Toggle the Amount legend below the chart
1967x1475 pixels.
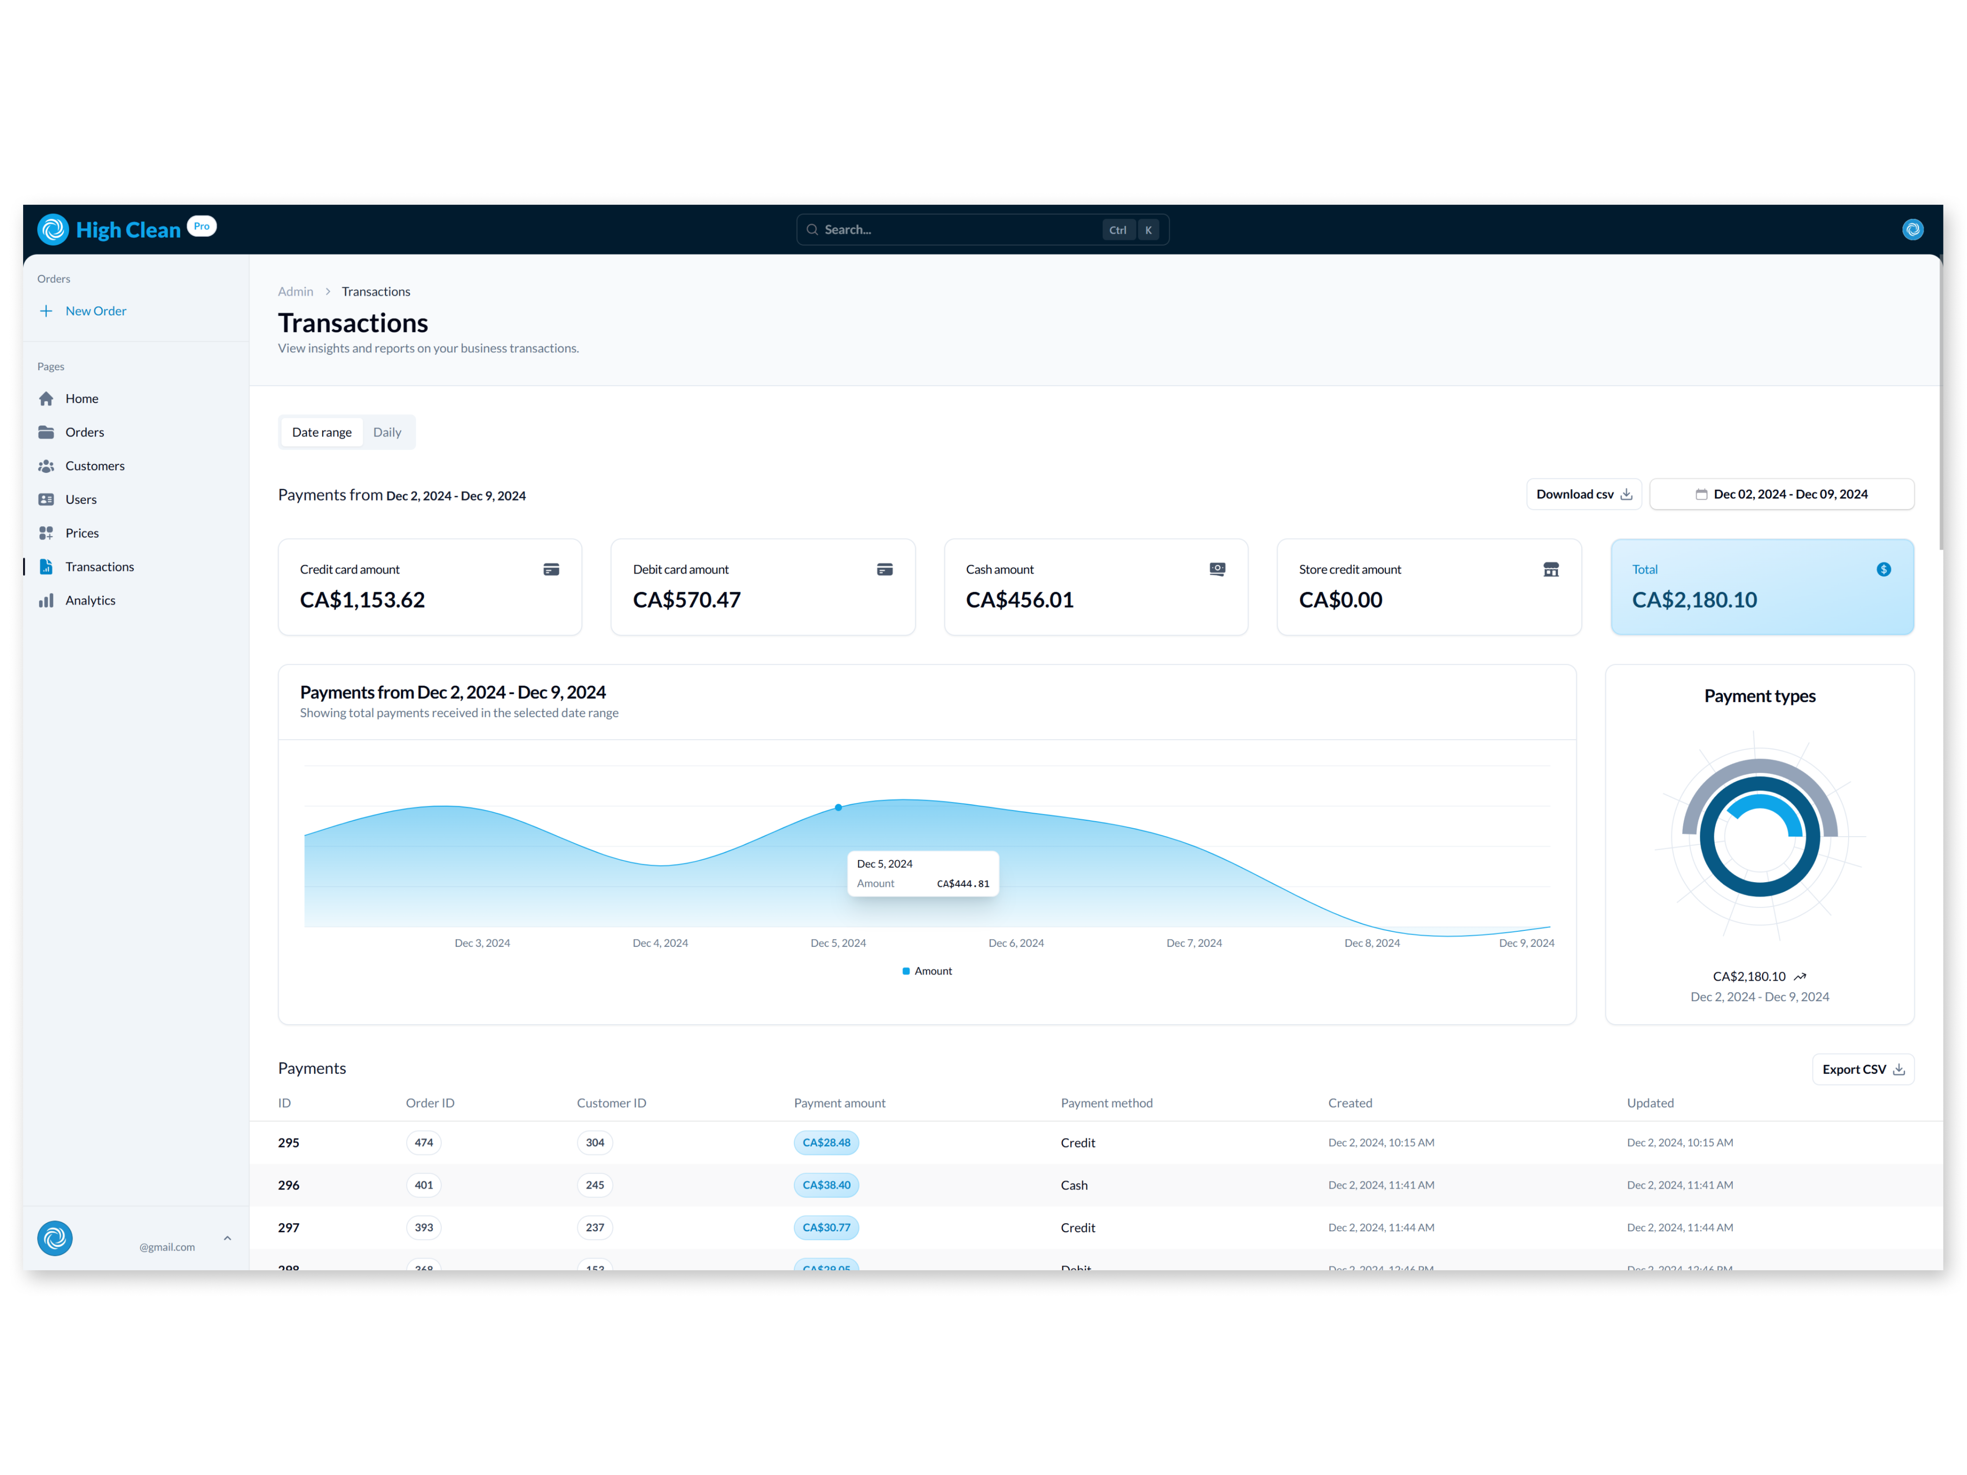927,971
